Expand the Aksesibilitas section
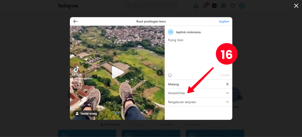Screen dimensions: 302x137 click(x=198, y=93)
